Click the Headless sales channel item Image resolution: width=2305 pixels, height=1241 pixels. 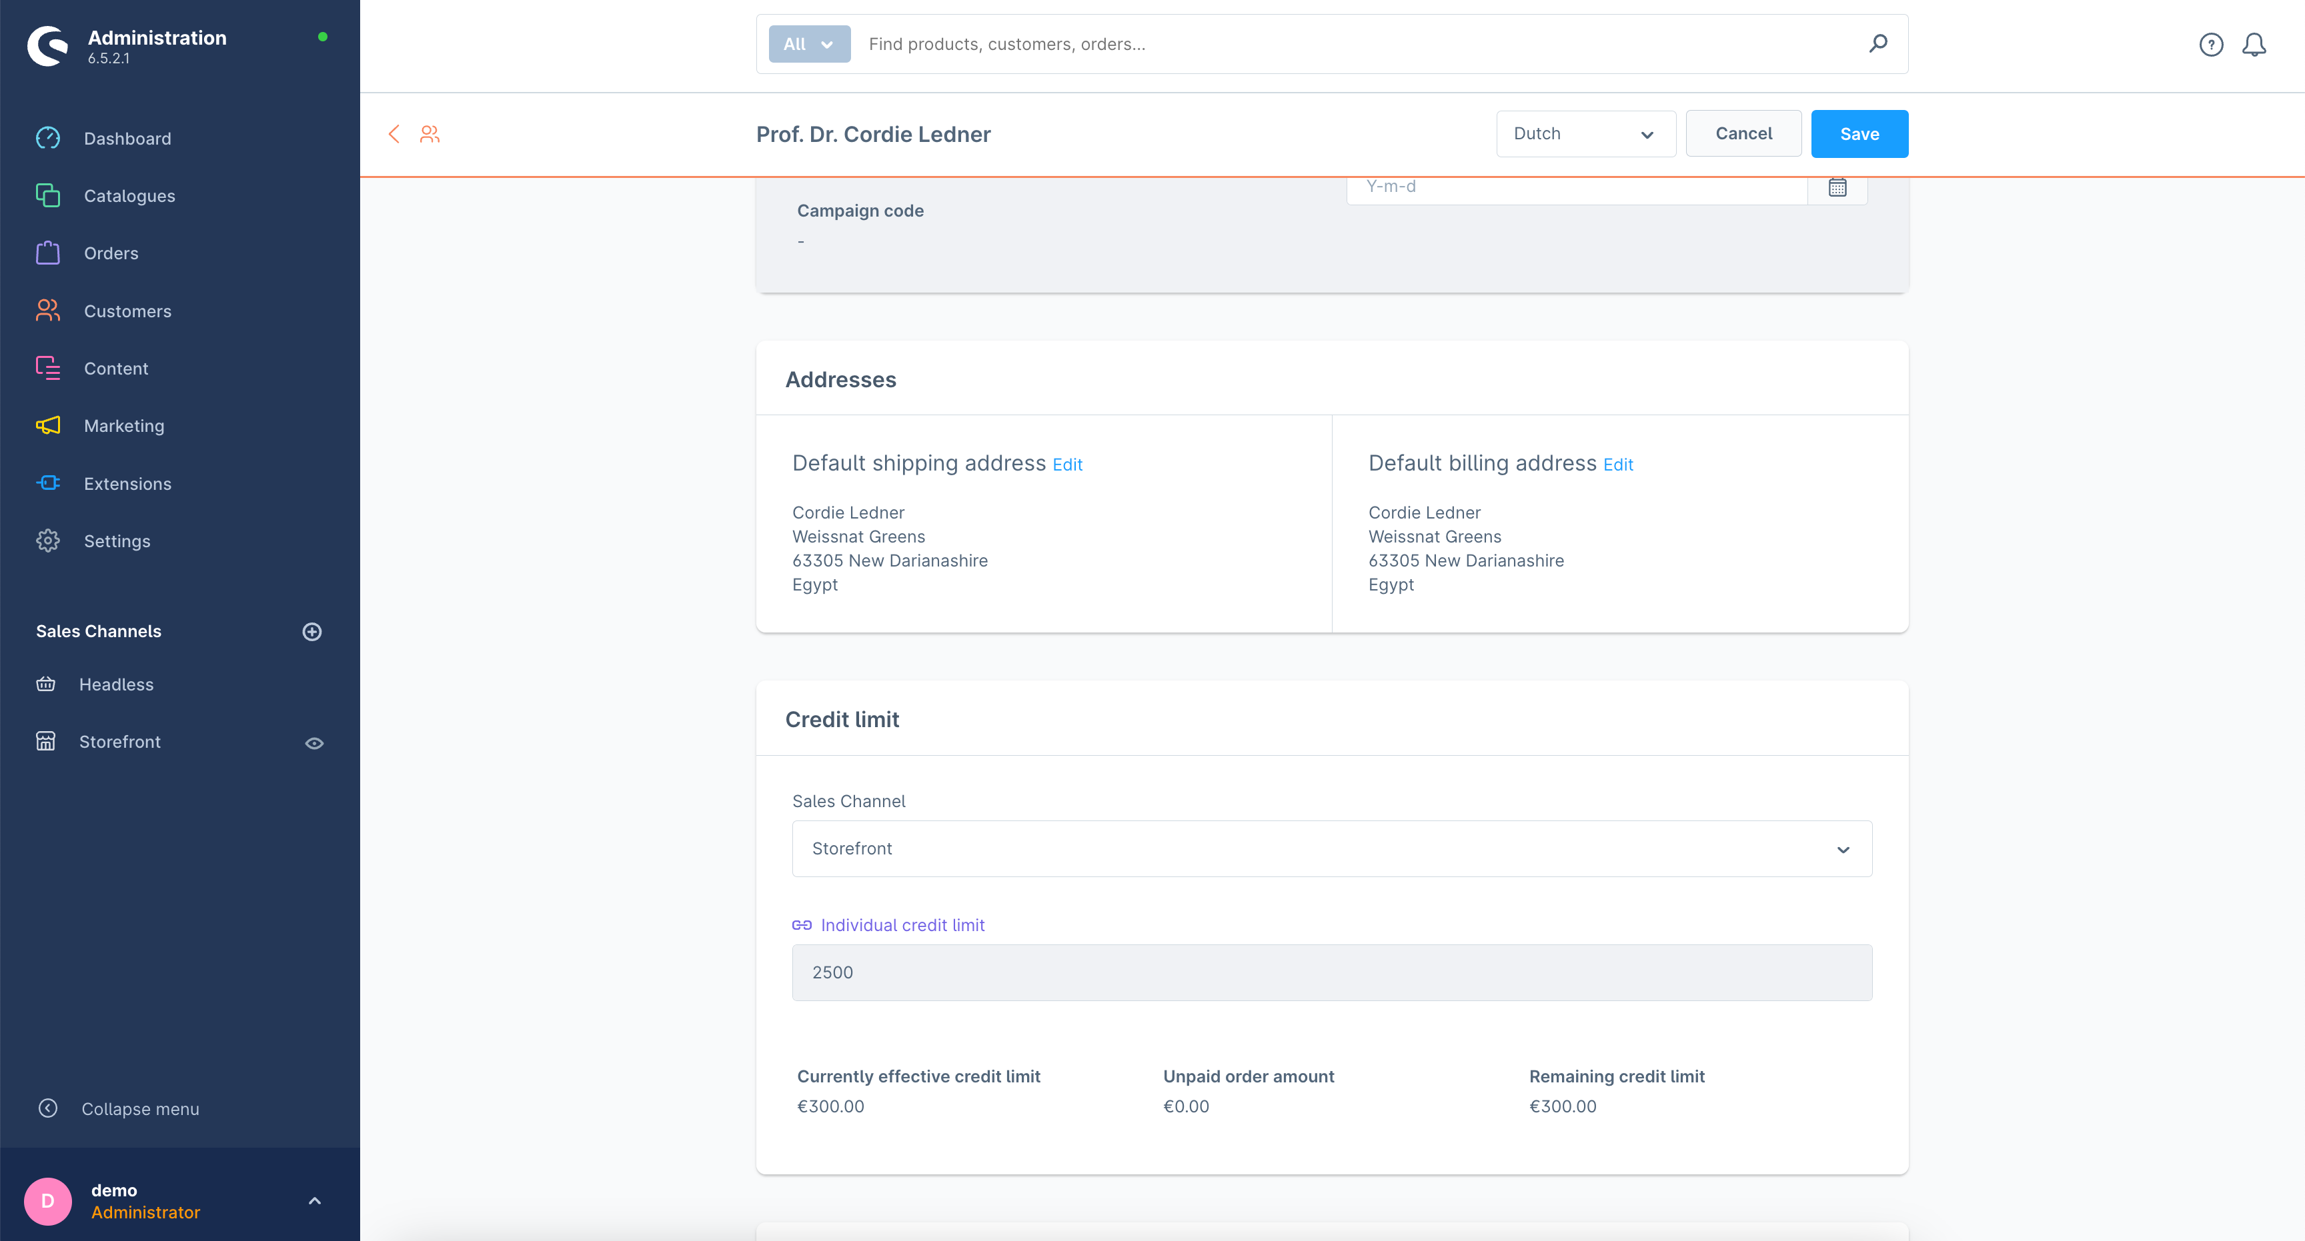click(x=116, y=684)
